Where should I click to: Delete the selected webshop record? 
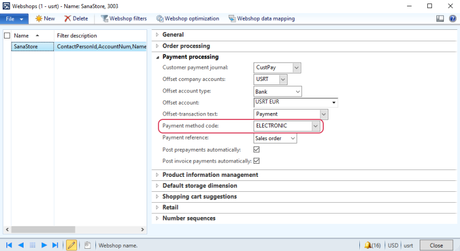tap(76, 18)
